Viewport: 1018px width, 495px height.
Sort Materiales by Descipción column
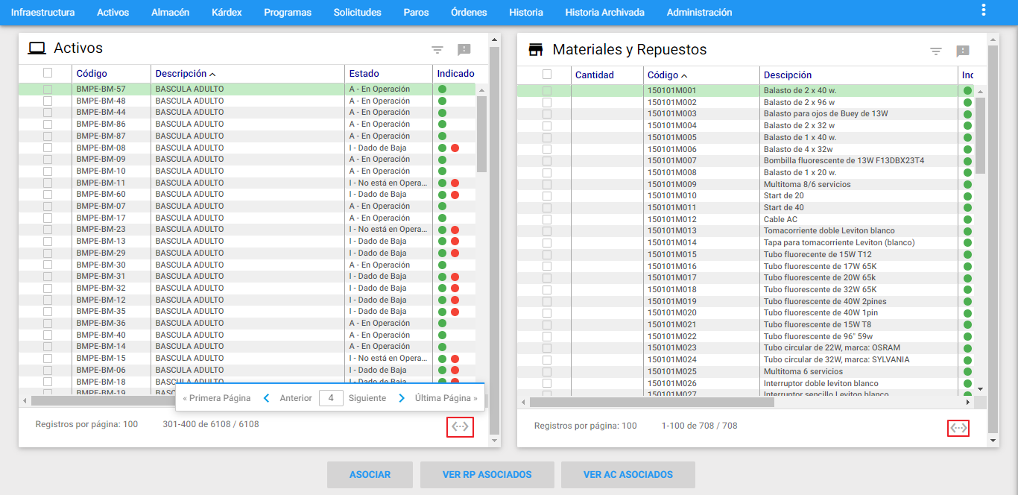[x=788, y=75]
